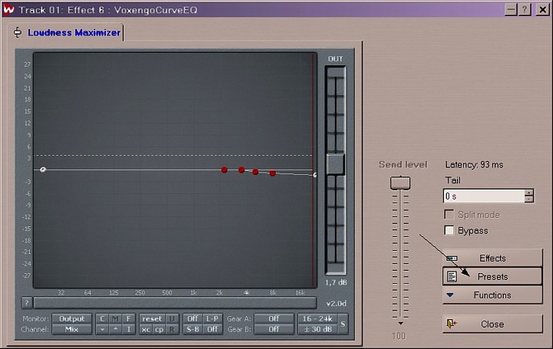The height and width of the screenshot is (349, 553).
Task: Click the Close door icon
Action: coord(452,324)
